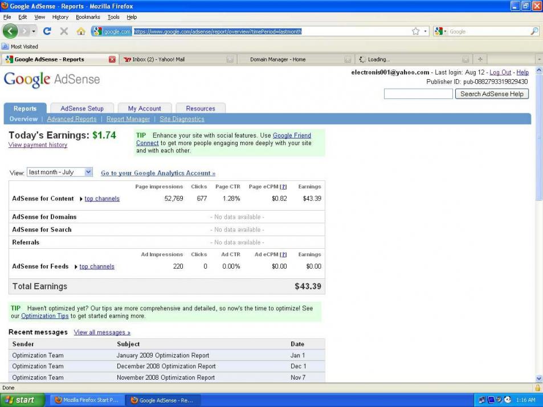The height and width of the screenshot is (407, 543).
Task: Close the Loading tab
Action: (466, 60)
